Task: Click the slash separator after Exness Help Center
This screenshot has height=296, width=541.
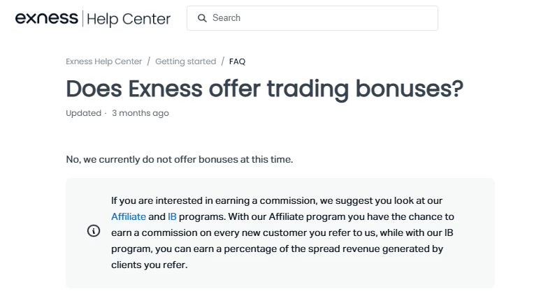Action: [x=149, y=61]
